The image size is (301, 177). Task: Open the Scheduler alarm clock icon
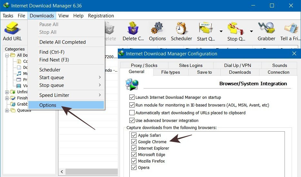181,28
